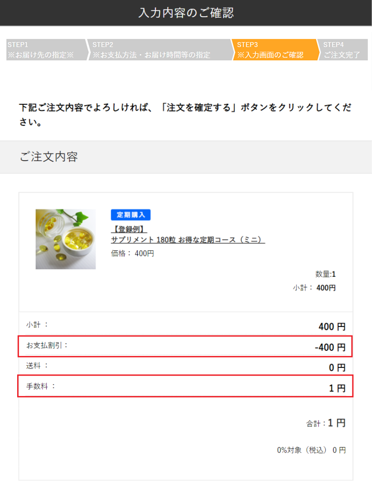Click the 合計: 1 円 total
Screen dimensions: 372x488
pos(326,423)
